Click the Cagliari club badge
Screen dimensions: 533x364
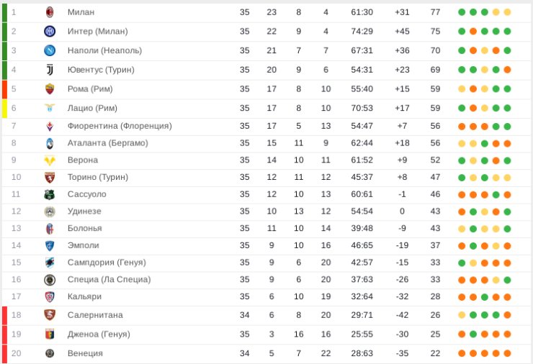[x=50, y=297]
